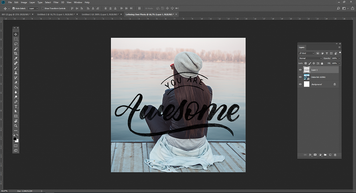Toggle lock image pixels brush icon
The width and height of the screenshot is (356, 193).
point(310,64)
